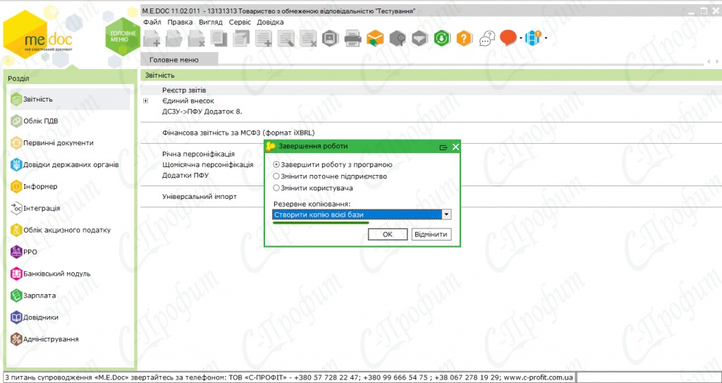The width and height of the screenshot is (722, 383).
Task: Open ДСЗУ->ПФУ Додаток 8 item
Action: (x=202, y=111)
